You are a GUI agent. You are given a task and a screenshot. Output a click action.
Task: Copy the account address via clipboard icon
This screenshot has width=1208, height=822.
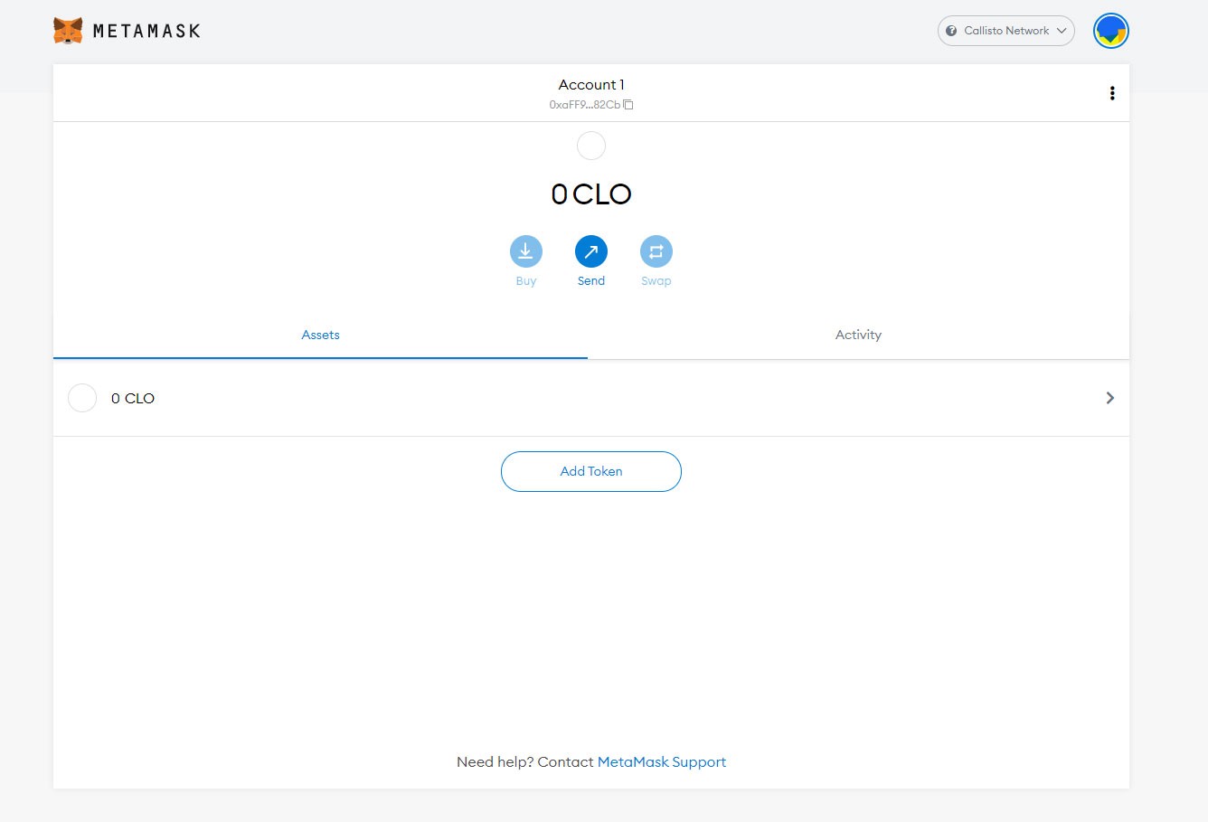click(x=628, y=105)
